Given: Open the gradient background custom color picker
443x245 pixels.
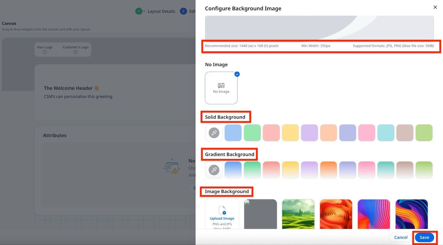Looking at the screenshot, I should pos(214,170).
